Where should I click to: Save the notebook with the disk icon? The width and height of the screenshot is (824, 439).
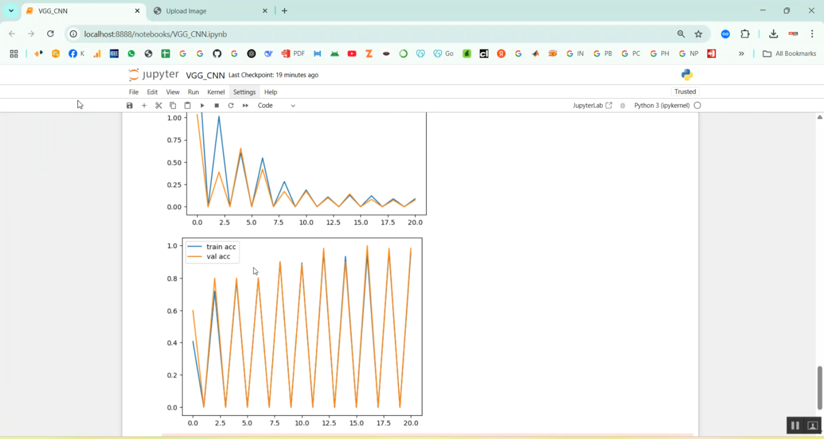[130, 105]
